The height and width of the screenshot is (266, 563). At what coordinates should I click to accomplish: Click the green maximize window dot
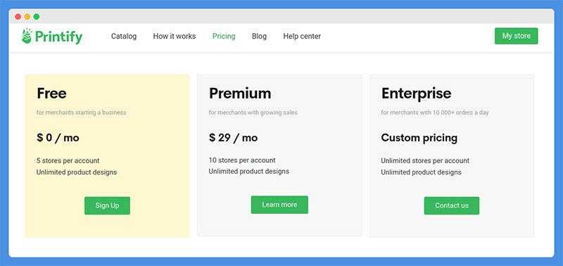click(37, 16)
